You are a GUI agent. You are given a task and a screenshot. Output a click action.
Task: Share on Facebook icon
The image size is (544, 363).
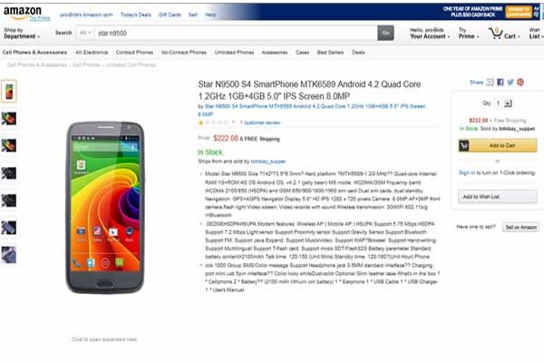(x=500, y=83)
